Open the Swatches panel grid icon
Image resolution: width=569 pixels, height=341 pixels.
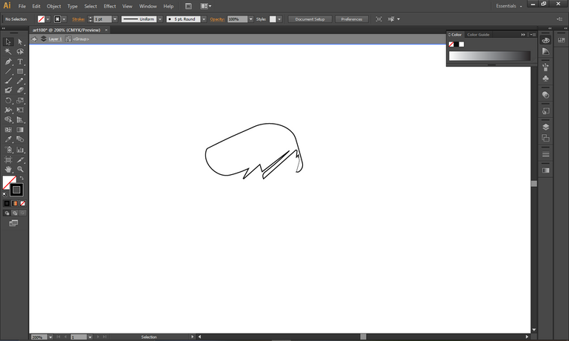[x=561, y=40]
